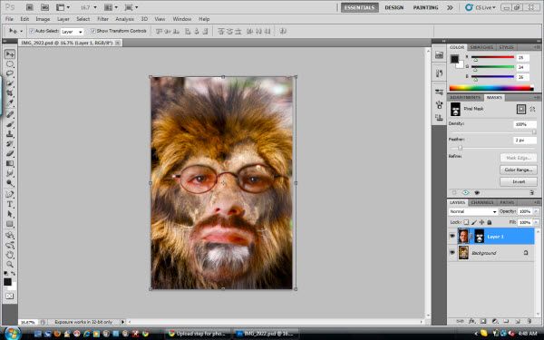This screenshot has width=544, height=340.
Task: Select the Dodge tool
Action: [x=10, y=182]
